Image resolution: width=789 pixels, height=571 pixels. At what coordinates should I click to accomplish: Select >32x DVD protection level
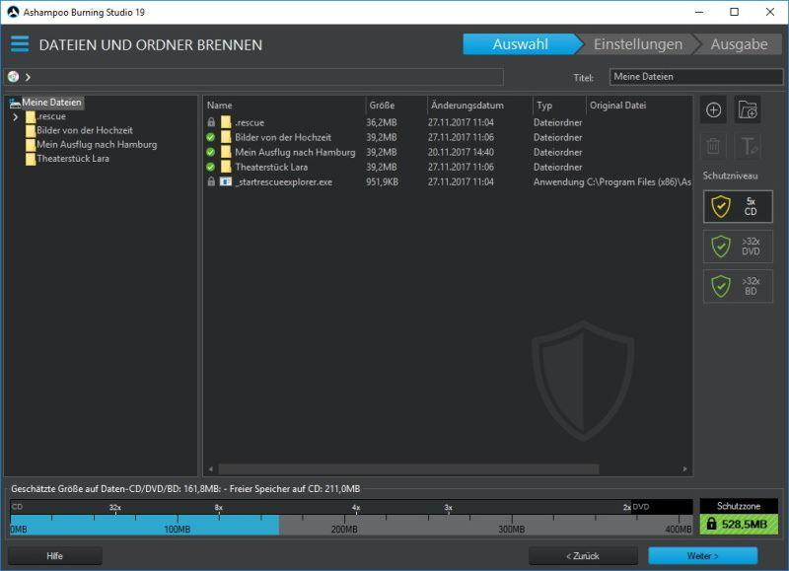pyautogui.click(x=738, y=246)
